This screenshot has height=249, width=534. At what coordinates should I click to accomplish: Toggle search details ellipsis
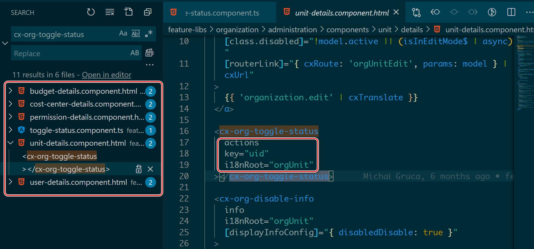(149, 64)
